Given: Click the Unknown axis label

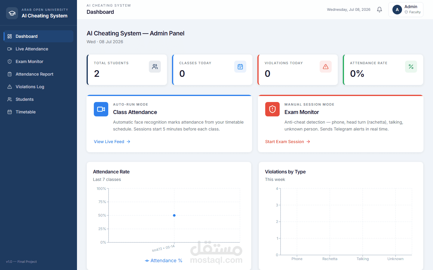Looking at the screenshot, I should pos(395,259).
